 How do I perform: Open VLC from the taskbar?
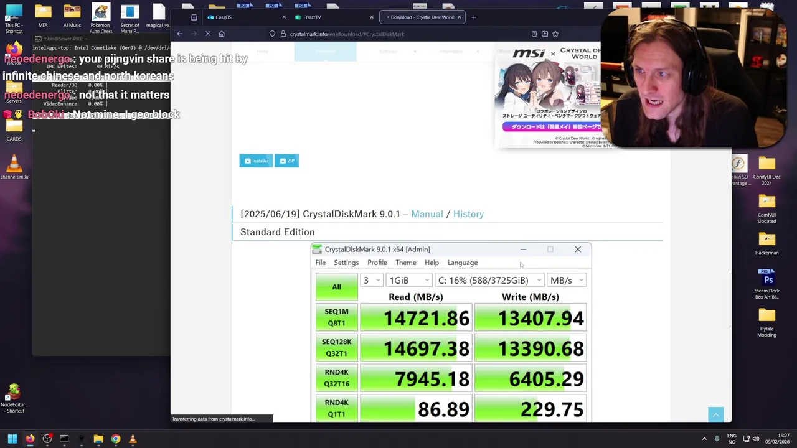(x=133, y=439)
